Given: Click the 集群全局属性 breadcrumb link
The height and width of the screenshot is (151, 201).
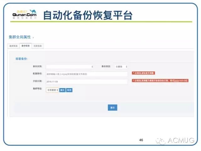Looking at the screenshot, I should (20, 37).
